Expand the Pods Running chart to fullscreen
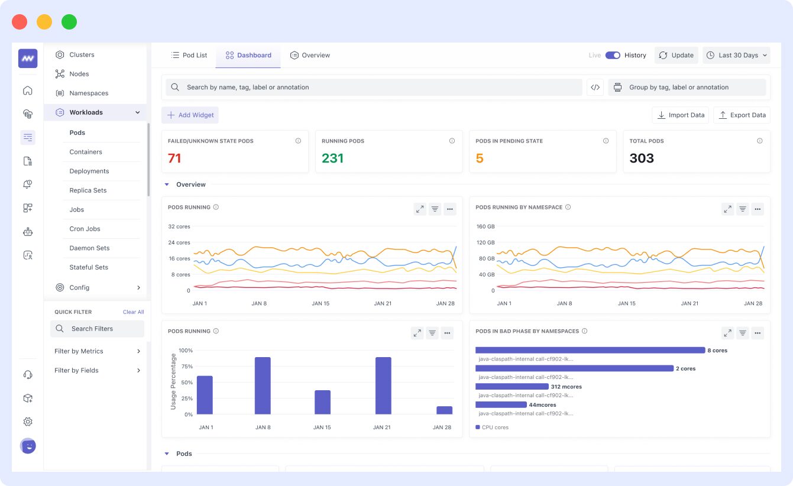The width and height of the screenshot is (793, 486). (x=420, y=209)
